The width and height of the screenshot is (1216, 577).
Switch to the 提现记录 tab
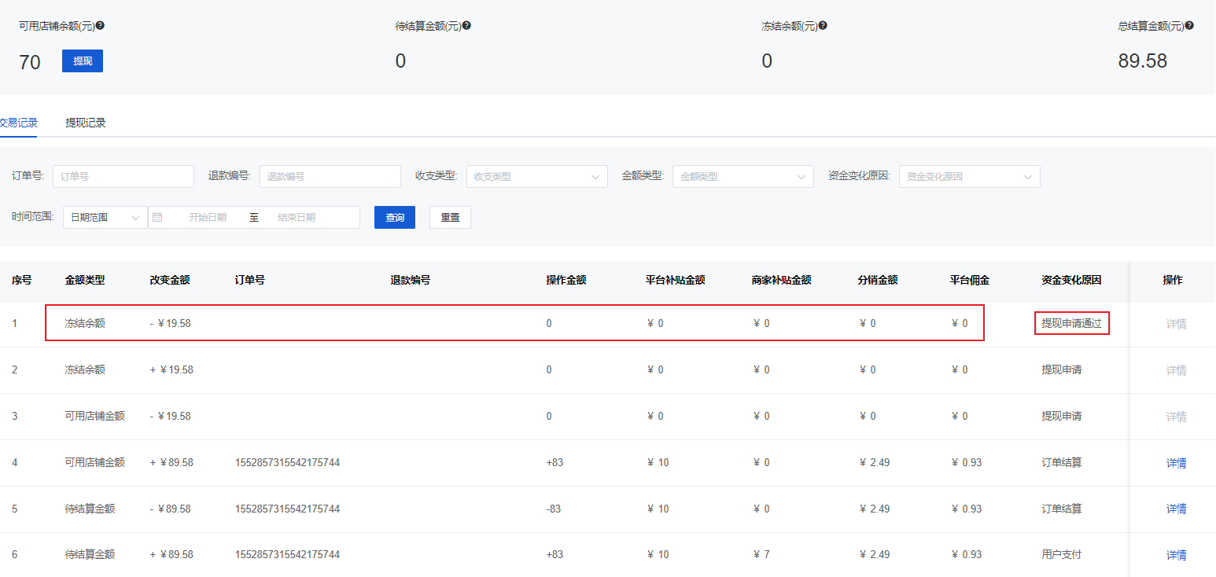[x=85, y=123]
